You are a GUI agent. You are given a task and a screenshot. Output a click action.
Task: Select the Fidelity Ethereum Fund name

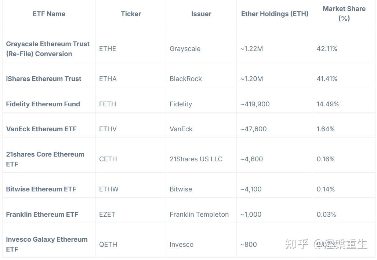click(x=43, y=104)
